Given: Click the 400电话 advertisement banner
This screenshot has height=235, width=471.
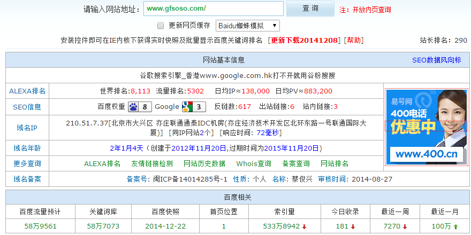Looking at the screenshot, I should (427, 127).
